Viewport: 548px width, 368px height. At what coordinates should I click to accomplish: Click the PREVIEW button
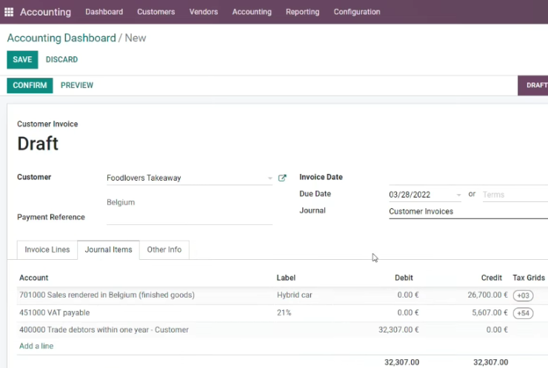tap(77, 85)
